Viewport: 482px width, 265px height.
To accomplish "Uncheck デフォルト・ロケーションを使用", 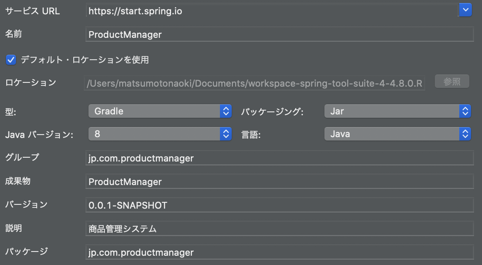I will click(x=10, y=59).
